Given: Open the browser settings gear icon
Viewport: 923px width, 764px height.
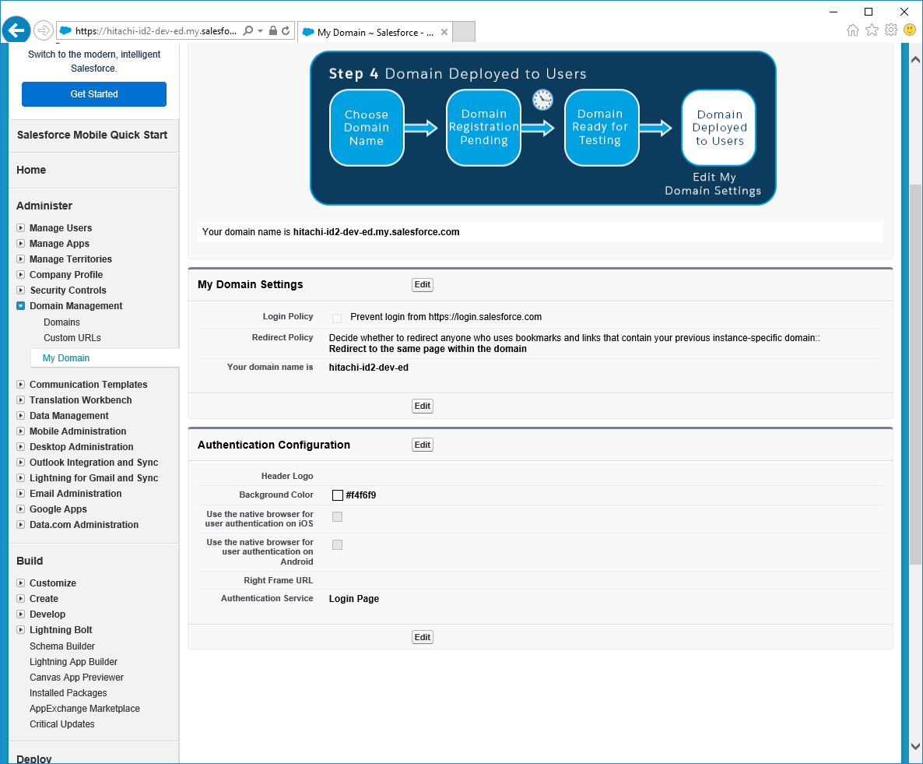Looking at the screenshot, I should (890, 30).
